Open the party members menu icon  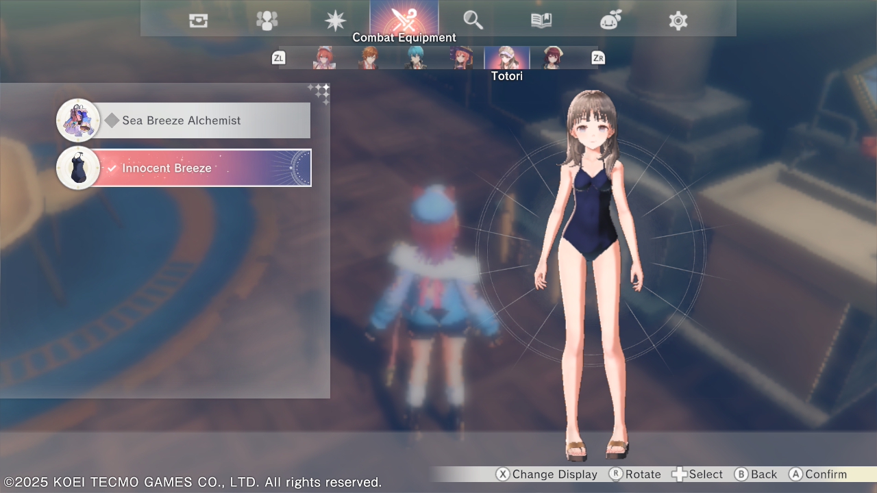[x=267, y=21]
